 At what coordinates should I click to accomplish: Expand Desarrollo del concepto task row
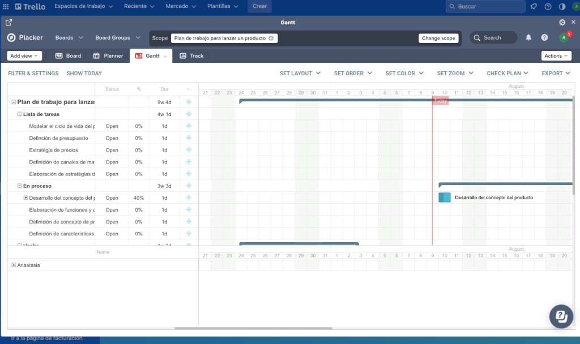[x=25, y=198]
